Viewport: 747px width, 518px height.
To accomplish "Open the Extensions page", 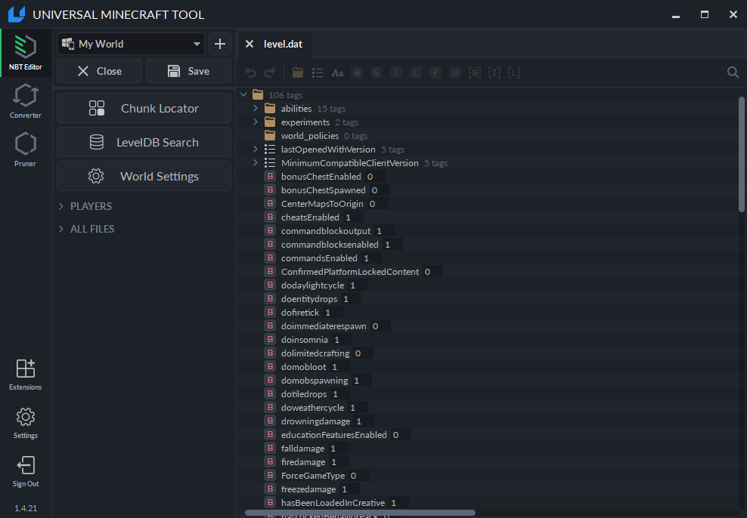I will [26, 375].
